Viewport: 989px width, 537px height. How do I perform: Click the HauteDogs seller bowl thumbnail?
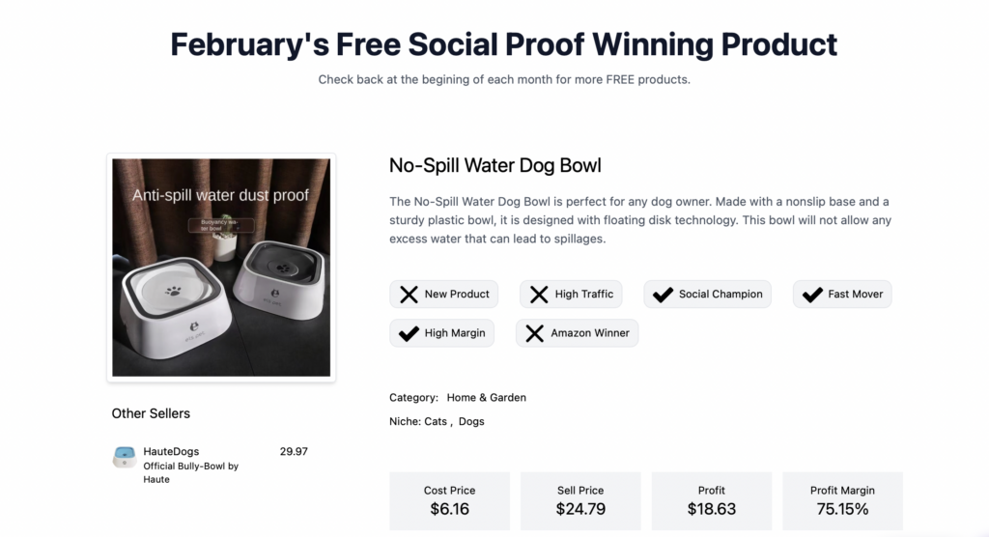click(125, 457)
